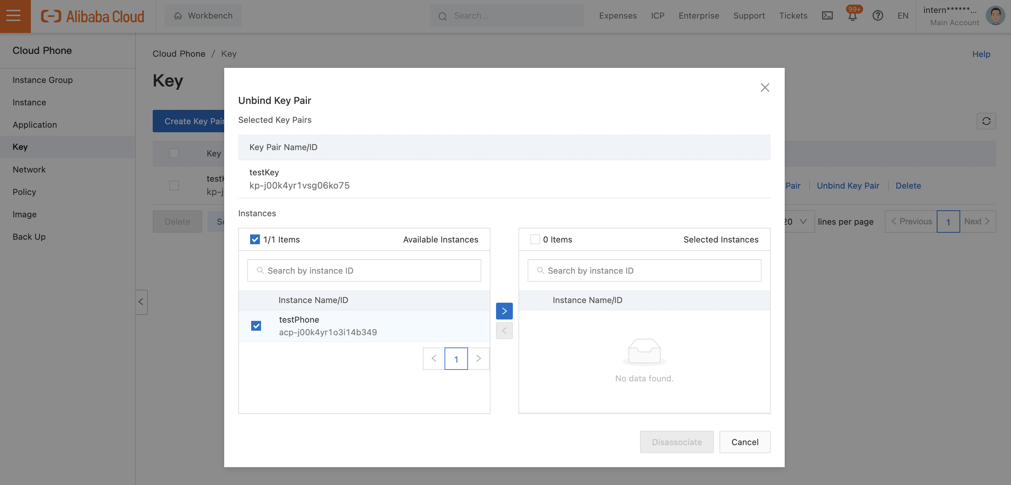Launch Cloud Shell terminal icon
The width and height of the screenshot is (1011, 485).
coord(827,16)
